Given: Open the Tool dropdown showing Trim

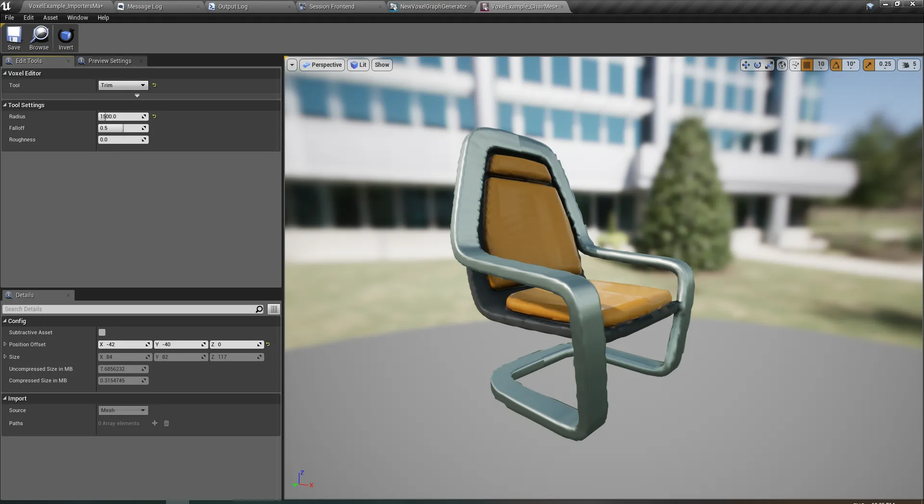Looking at the screenshot, I should [x=123, y=85].
